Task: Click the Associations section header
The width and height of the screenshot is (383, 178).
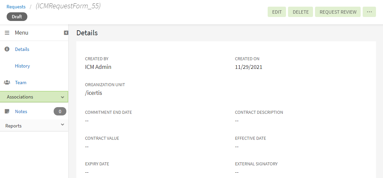Action: [20, 97]
